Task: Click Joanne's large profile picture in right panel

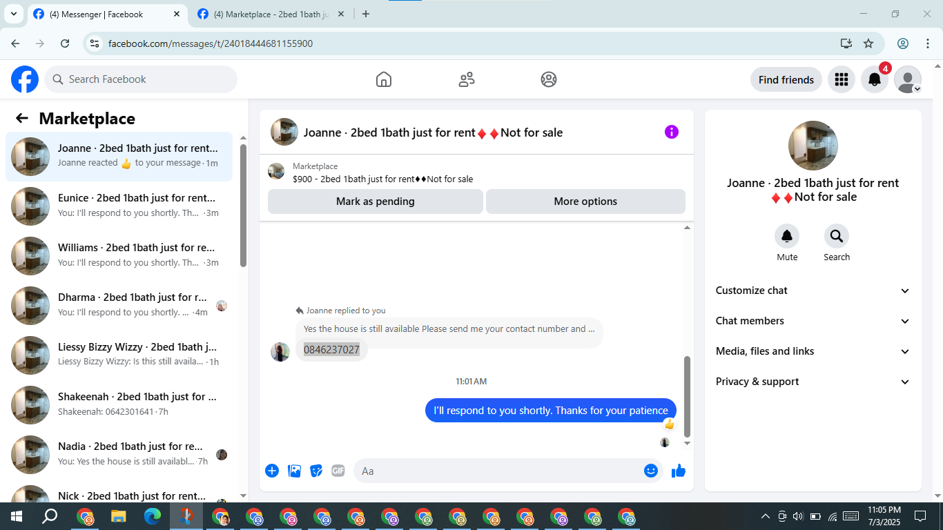Action: [x=813, y=146]
